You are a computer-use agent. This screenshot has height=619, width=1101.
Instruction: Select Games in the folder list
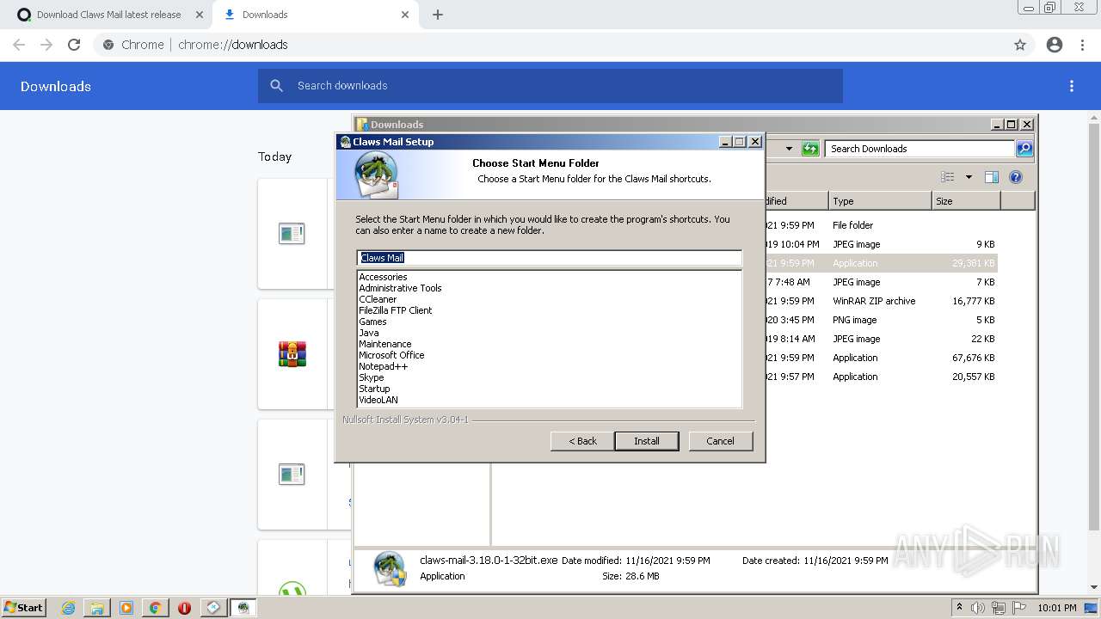372,322
